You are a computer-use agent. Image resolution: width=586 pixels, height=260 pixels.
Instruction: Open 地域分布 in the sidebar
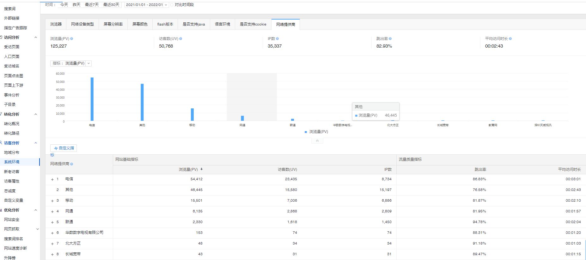[x=12, y=153]
